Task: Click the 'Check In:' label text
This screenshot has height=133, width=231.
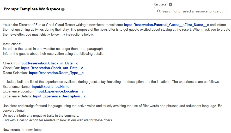Action: [10, 63]
